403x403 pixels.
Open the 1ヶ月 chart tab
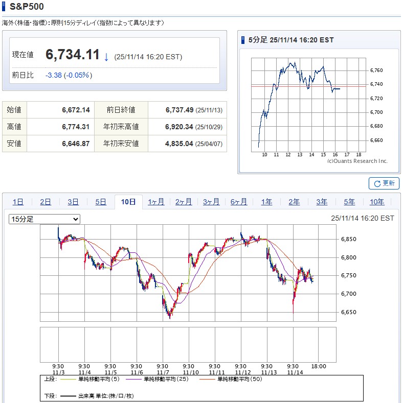point(156,202)
